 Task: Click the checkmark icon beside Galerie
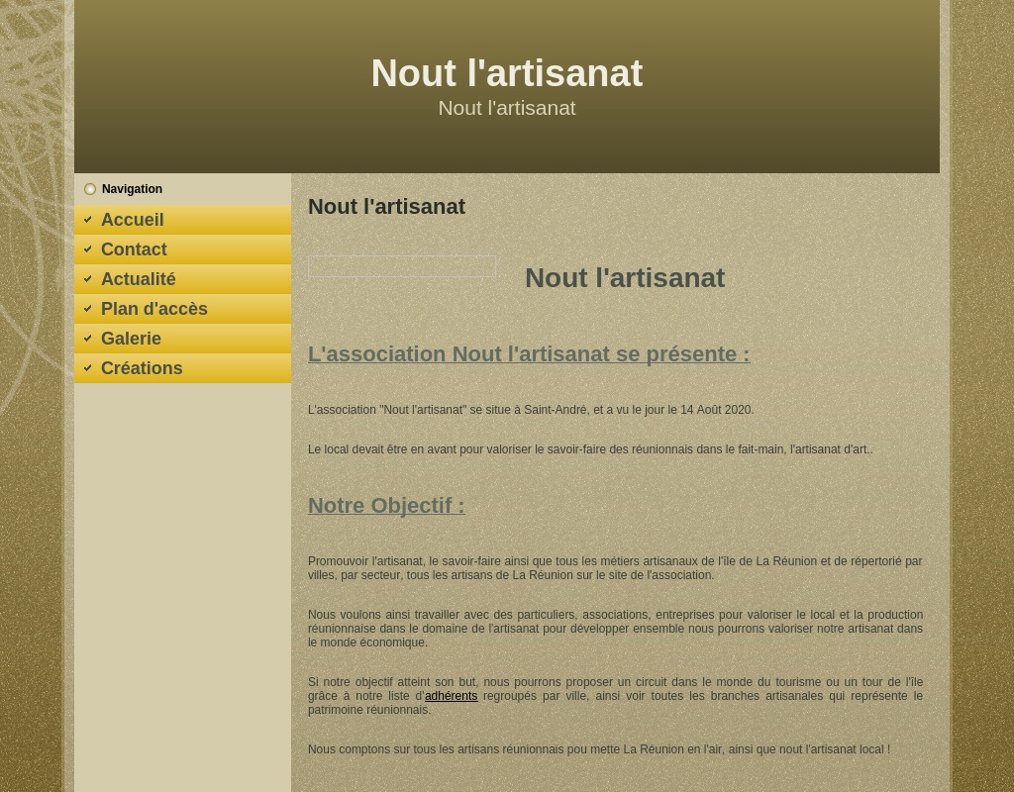pos(88,339)
